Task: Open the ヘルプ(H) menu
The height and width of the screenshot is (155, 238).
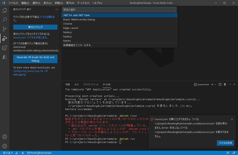Action: 97,3
